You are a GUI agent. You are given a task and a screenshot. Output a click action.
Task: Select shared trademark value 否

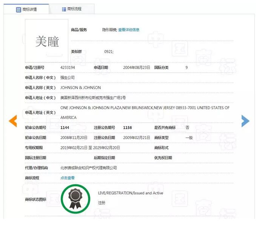tap(187, 128)
